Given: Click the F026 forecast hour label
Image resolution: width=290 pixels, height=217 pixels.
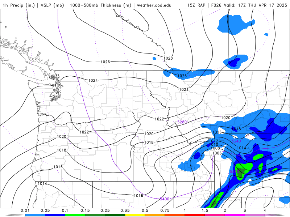Looking at the screenshot, I should click(216, 5).
